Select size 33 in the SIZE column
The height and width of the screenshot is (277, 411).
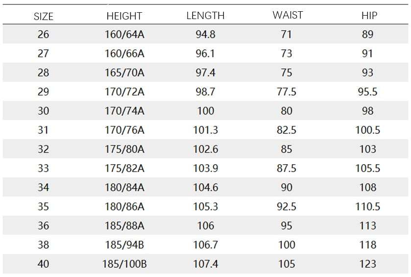point(43,169)
